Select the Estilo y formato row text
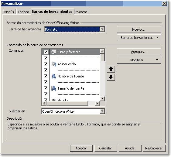The height and width of the screenshot is (157, 171). 69,52
